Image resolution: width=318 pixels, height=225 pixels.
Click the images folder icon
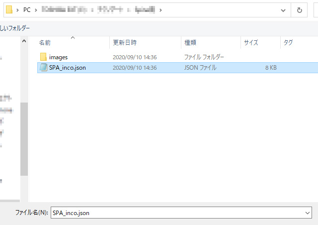(x=43, y=57)
